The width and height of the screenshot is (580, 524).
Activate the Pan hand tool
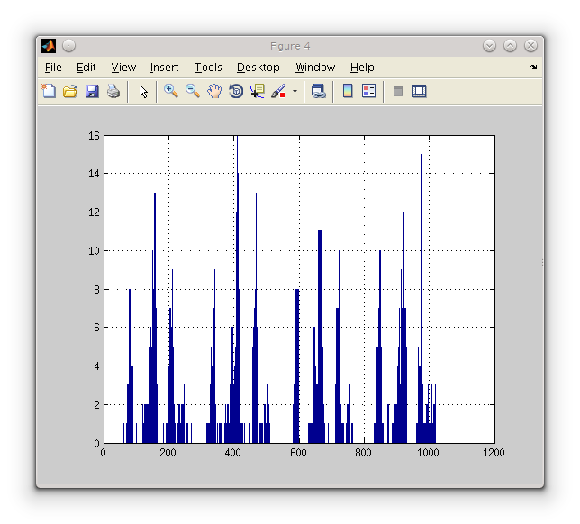[214, 91]
